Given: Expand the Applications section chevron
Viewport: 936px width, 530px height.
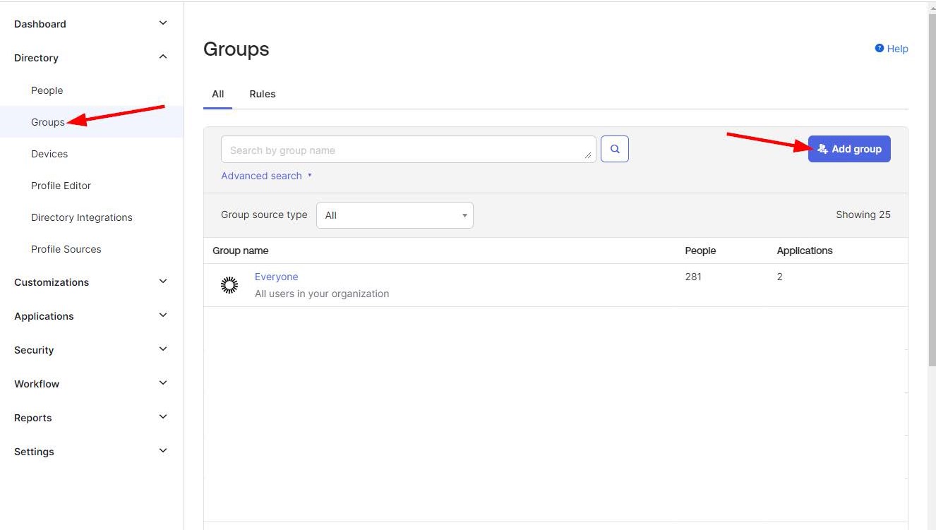Looking at the screenshot, I should pyautogui.click(x=163, y=315).
